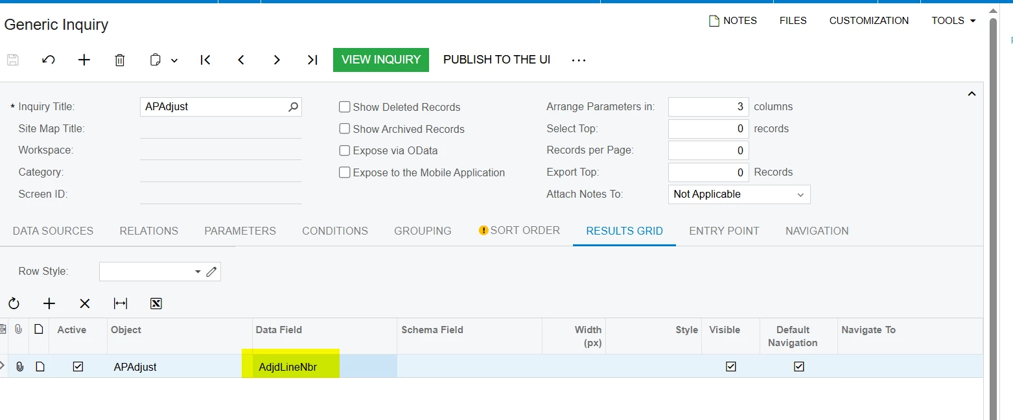The width and height of the screenshot is (1013, 420).
Task: Open FILES from the top bar
Action: pyautogui.click(x=793, y=21)
